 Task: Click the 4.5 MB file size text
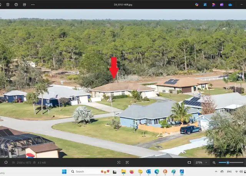click(42, 163)
